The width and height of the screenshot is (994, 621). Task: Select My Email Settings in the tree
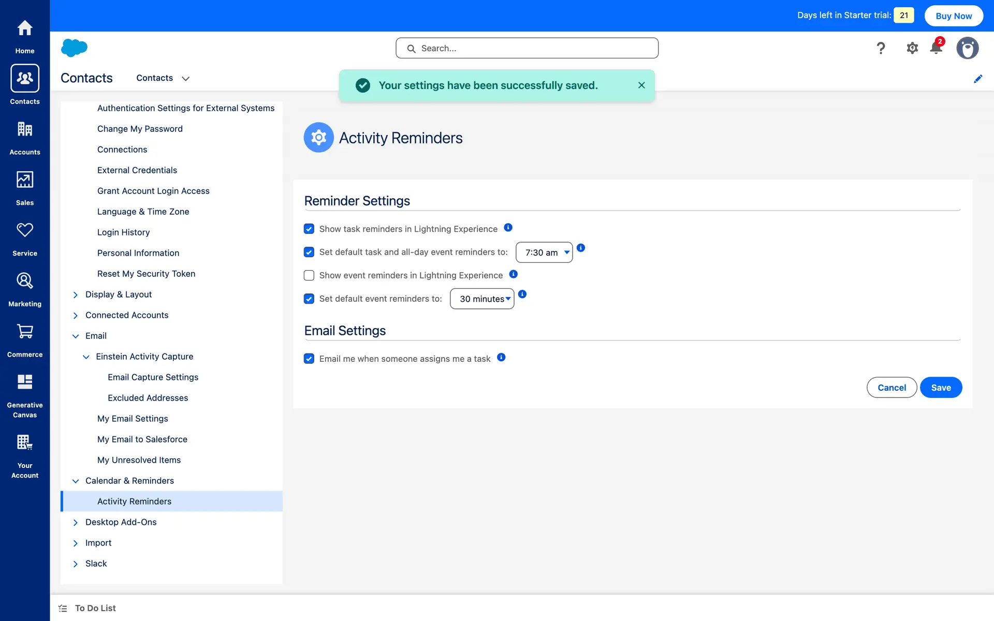[133, 419]
